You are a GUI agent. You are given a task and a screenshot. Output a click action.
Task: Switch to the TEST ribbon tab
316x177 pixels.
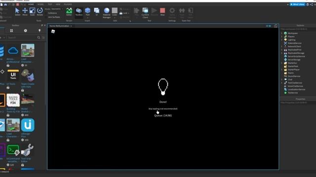coord(50,4)
